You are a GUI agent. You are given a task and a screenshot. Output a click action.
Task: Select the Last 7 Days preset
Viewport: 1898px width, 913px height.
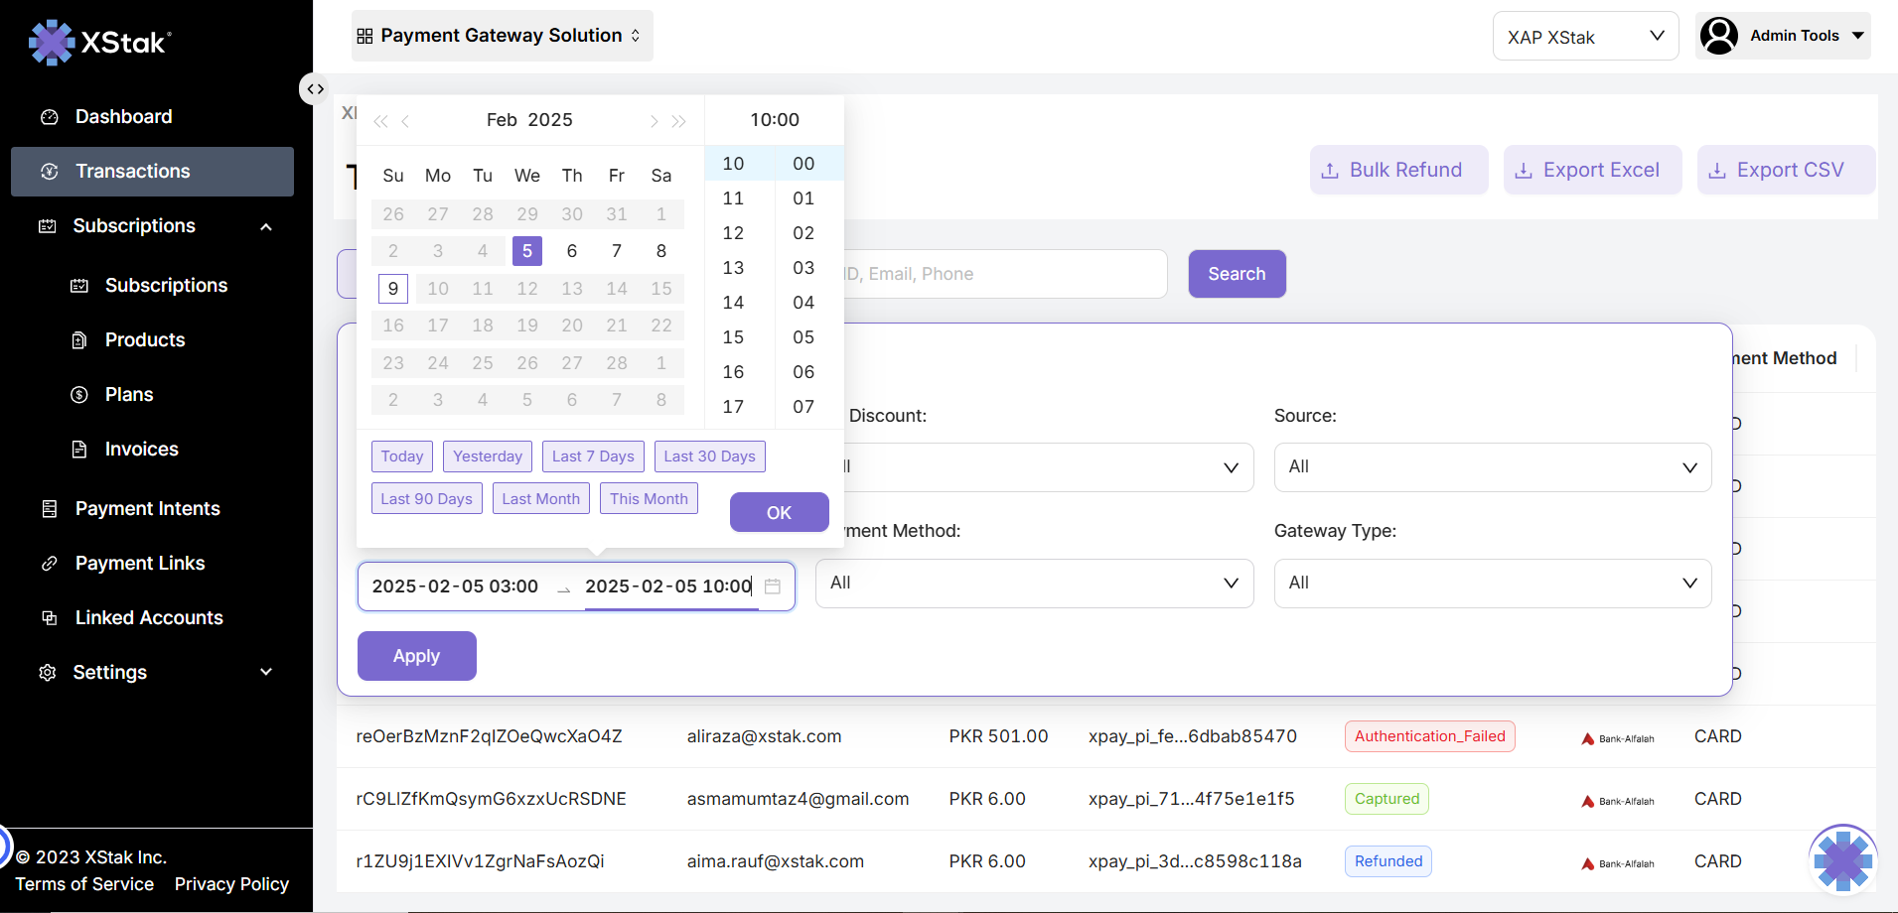[593, 456]
